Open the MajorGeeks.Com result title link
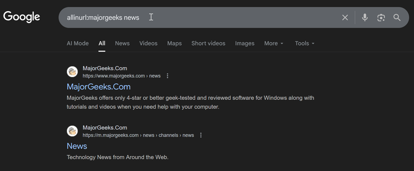 99,87
